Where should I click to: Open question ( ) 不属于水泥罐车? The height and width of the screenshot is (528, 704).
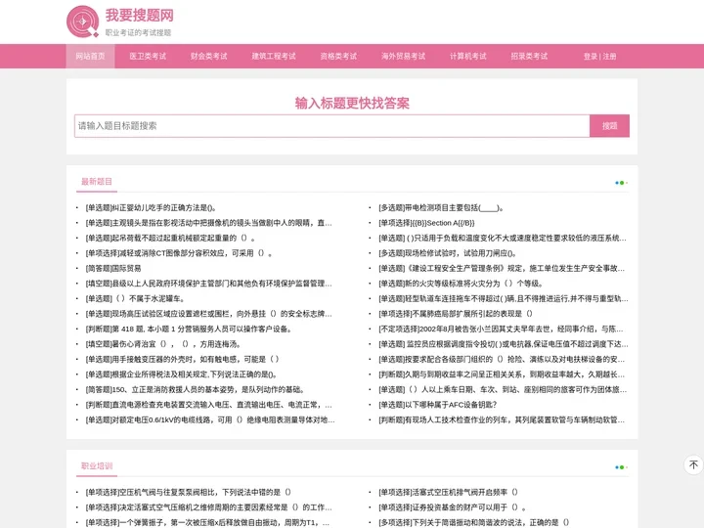(x=135, y=298)
